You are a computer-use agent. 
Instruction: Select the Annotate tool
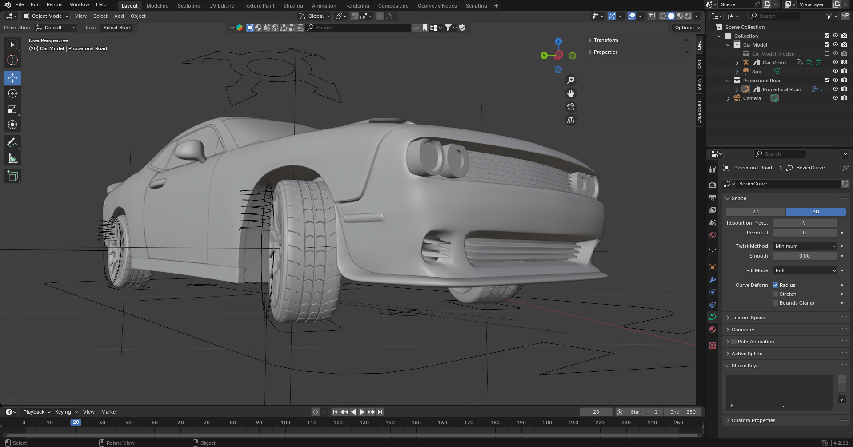pyautogui.click(x=12, y=143)
